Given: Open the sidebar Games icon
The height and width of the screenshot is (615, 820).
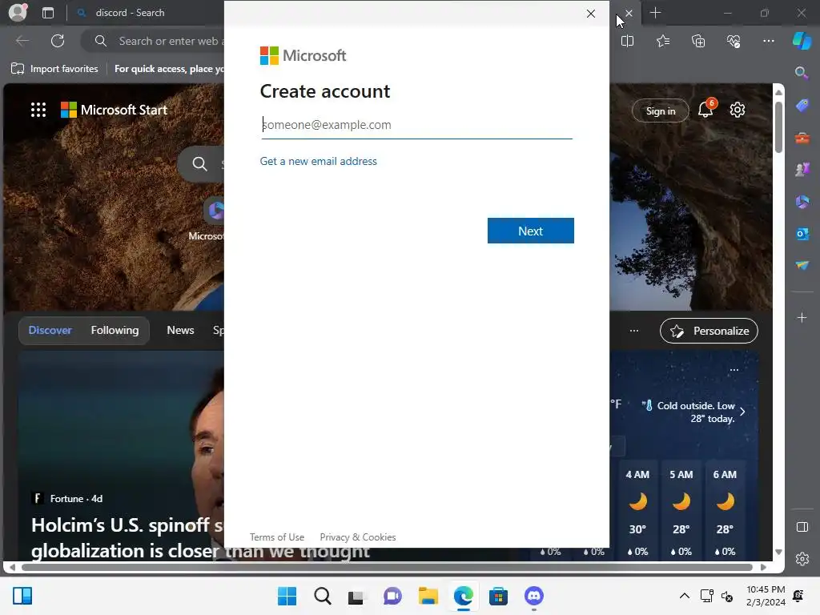Looking at the screenshot, I should click(802, 170).
